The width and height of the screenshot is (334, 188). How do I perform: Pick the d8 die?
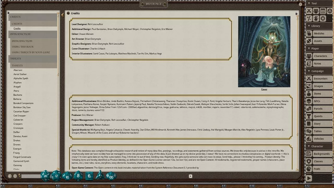[78, 176]
